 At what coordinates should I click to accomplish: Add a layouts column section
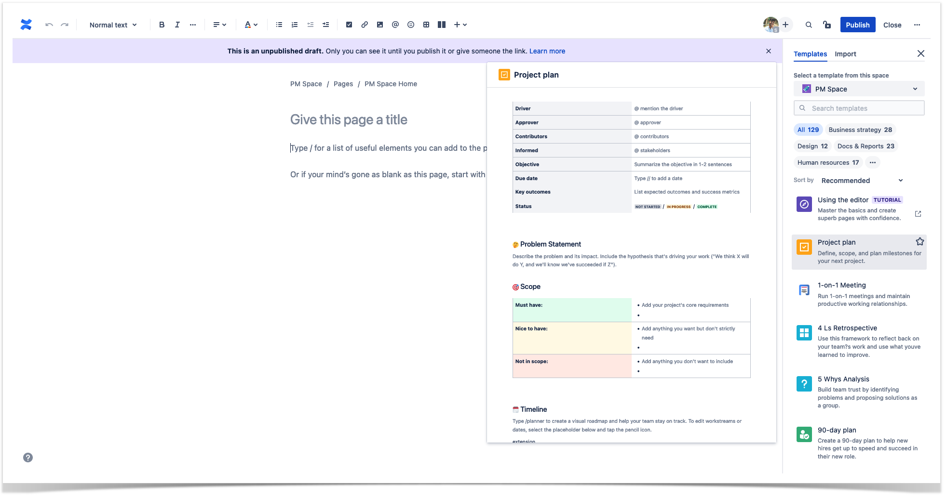(x=442, y=25)
